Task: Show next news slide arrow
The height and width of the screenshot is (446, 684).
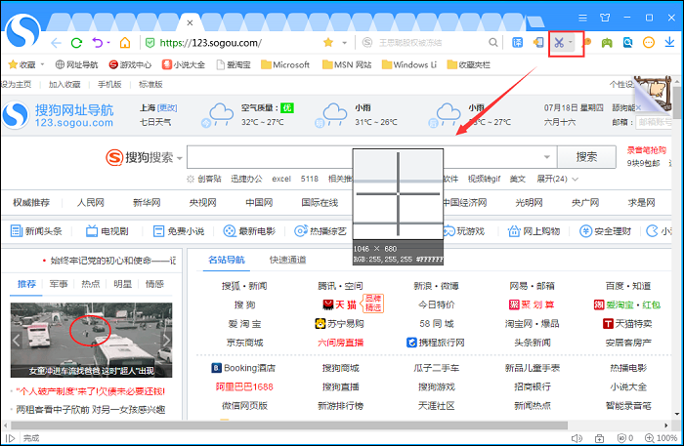Action: tap(166, 341)
